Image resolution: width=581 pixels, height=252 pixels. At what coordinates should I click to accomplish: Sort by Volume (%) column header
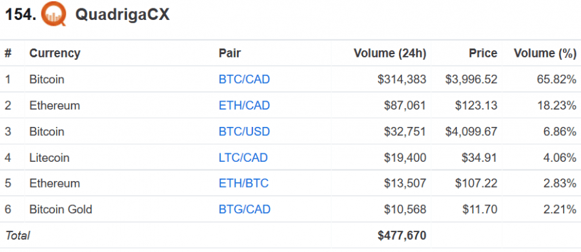point(545,53)
